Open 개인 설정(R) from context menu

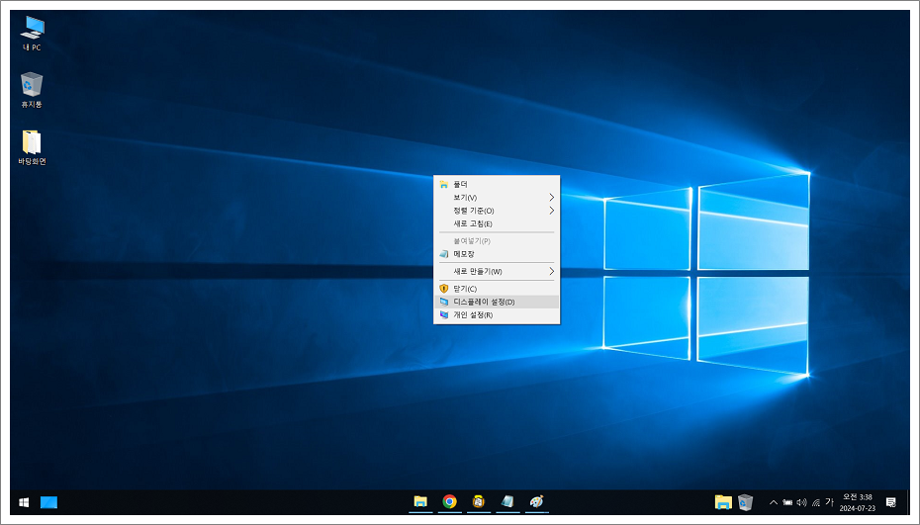[x=497, y=315]
